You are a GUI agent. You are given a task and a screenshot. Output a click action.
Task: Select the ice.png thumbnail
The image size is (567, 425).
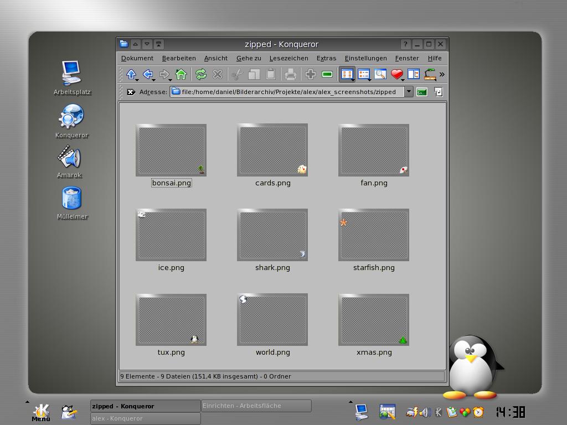point(171,235)
